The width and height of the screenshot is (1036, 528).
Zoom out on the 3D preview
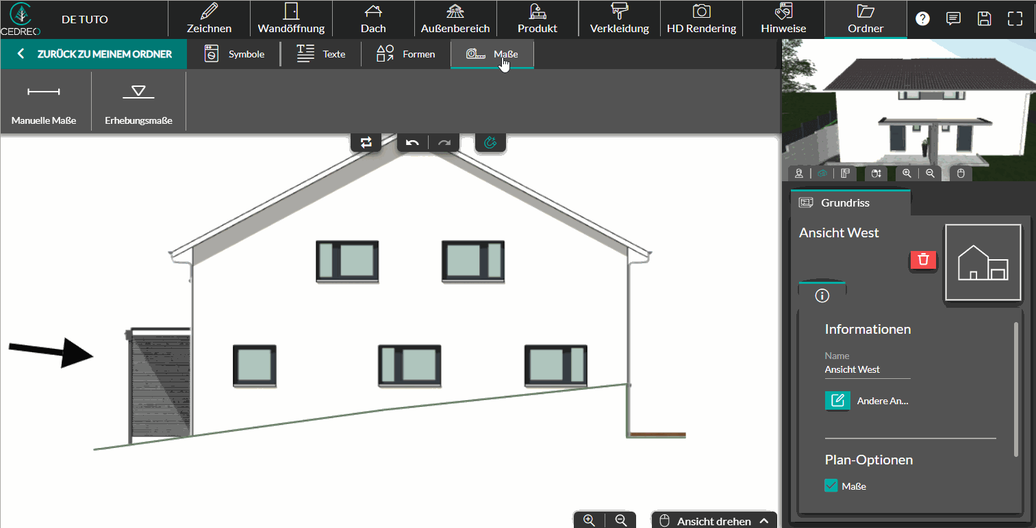coord(930,174)
